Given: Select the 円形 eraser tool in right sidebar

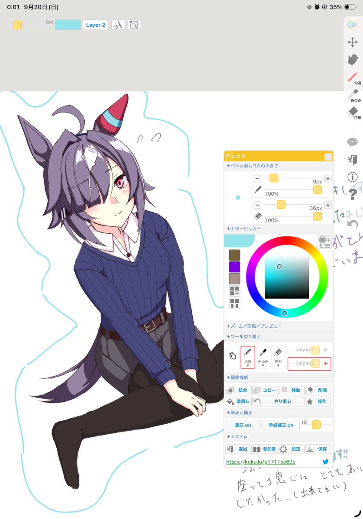Looking at the screenshot, I should [x=353, y=113].
